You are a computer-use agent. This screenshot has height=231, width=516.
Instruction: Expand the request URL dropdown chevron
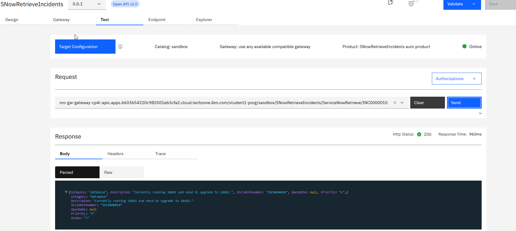402,103
